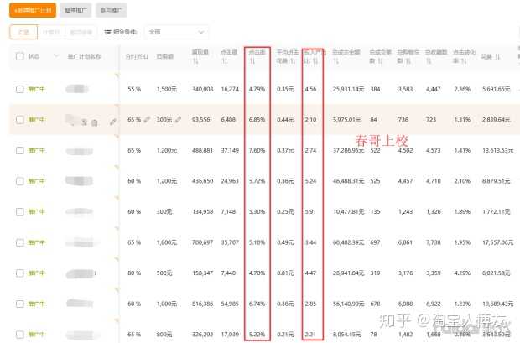Click the 5.24 ROI cell
The image size is (520, 343).
click(310, 181)
